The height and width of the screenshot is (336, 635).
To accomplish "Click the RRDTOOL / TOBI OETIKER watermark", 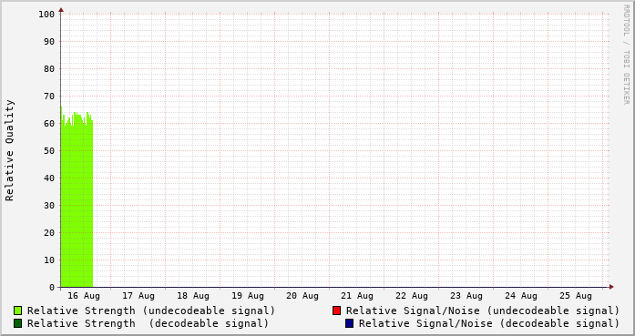I will [626, 55].
